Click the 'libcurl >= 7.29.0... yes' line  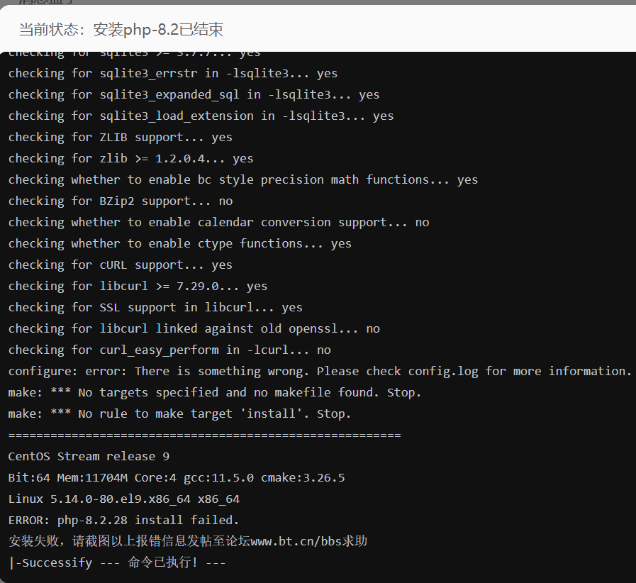coord(138,286)
